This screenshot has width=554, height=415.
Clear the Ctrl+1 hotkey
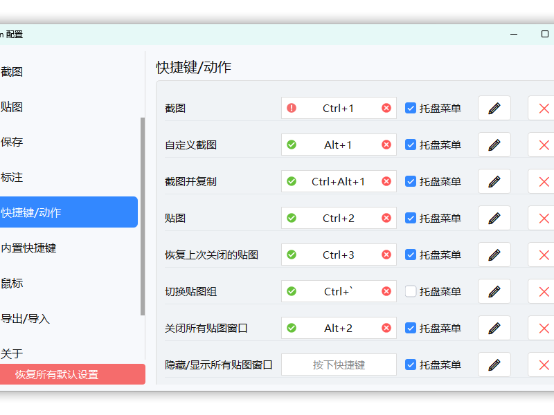click(386, 108)
